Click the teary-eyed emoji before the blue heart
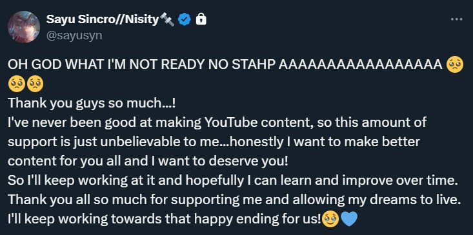The height and width of the screenshot is (235, 473). (x=330, y=219)
